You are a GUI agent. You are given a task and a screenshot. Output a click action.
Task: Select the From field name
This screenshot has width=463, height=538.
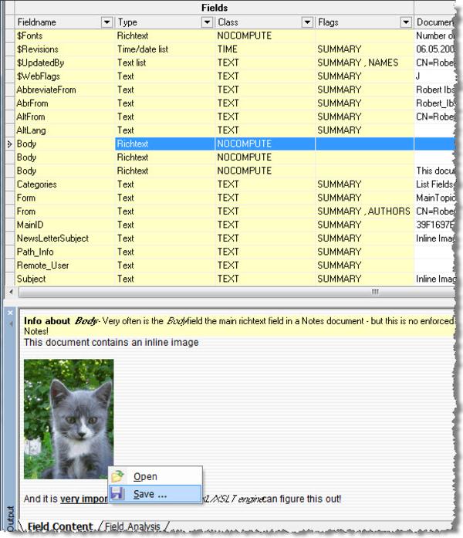pos(26,211)
